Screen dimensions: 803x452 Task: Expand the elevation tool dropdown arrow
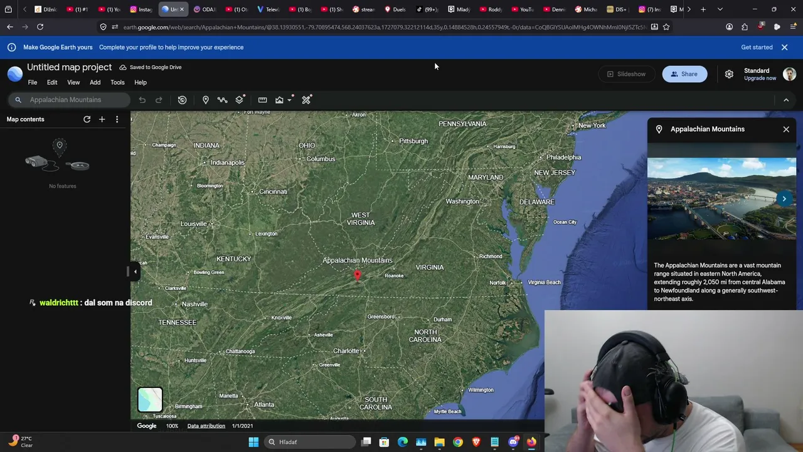290,100
